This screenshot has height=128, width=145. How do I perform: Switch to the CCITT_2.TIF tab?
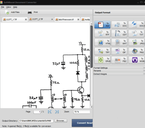[38, 19]
